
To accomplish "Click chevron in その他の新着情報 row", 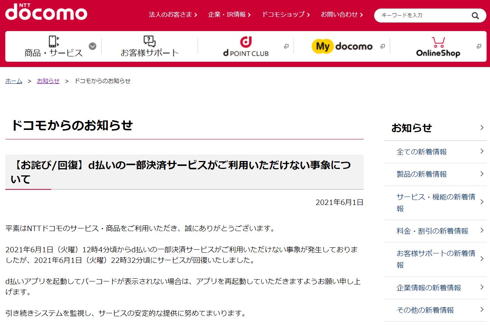I will (x=482, y=310).
